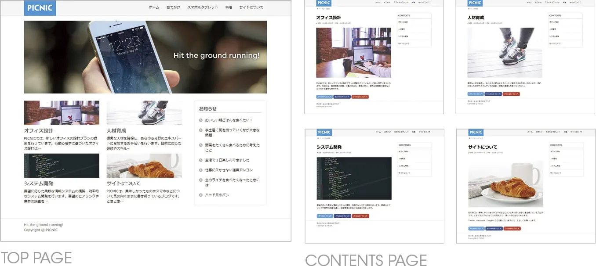This screenshot has height=266, width=596.
Task: Click arrow bullet beside 仕事に欠かせない道具アレコレ
Action: point(201,170)
